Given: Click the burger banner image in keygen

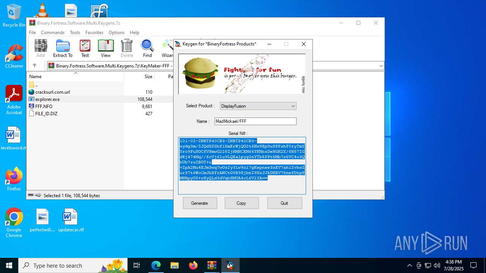Looking at the screenshot, I should coord(242,74).
